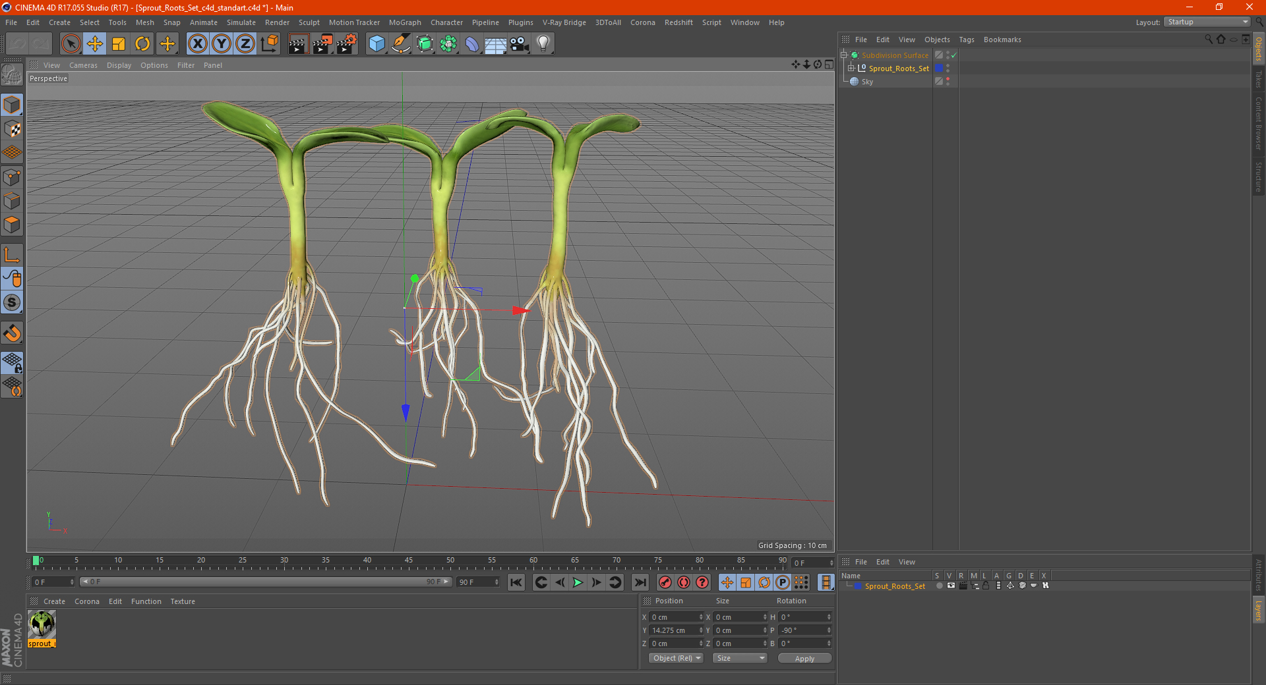Screen dimensions: 1266x685
Task: Enable Edges mode
Action: 12,201
